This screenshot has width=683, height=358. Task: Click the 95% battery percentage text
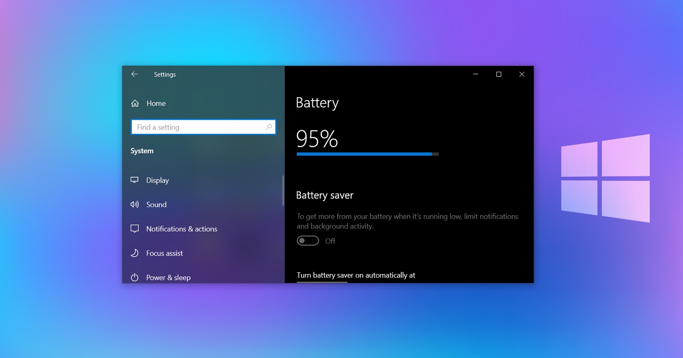pyautogui.click(x=317, y=139)
